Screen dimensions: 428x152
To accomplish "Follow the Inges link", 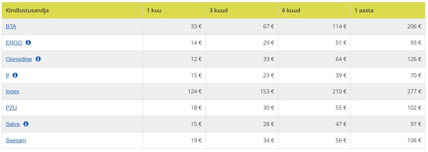I will (x=12, y=92).
